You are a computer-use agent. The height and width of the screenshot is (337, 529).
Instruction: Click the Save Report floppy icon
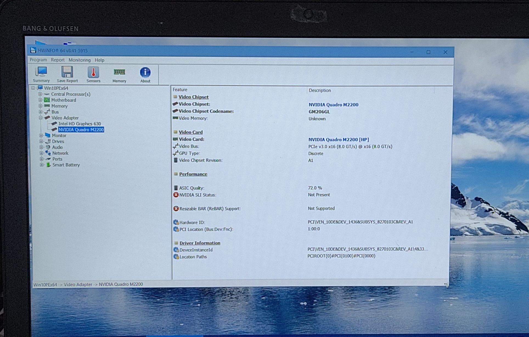(67, 72)
